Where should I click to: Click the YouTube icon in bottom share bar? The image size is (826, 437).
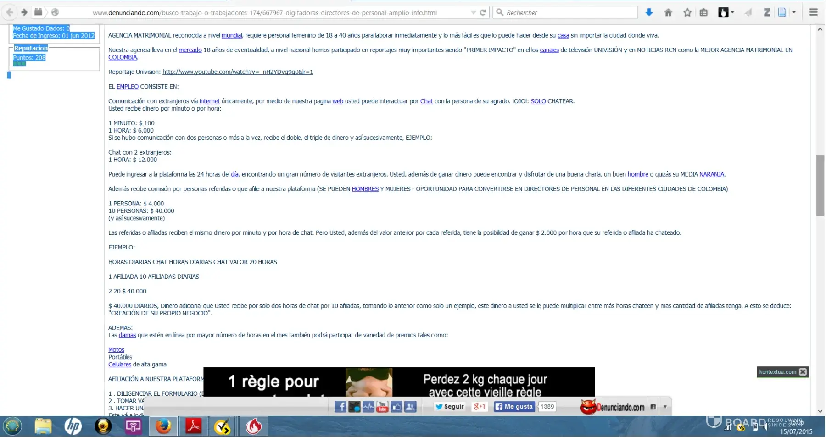tap(382, 407)
